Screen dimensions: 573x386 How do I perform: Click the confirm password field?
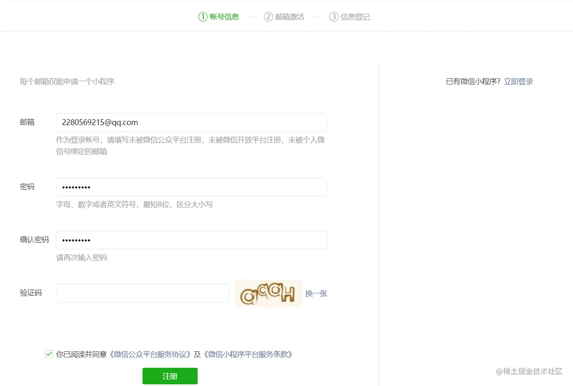(x=191, y=240)
